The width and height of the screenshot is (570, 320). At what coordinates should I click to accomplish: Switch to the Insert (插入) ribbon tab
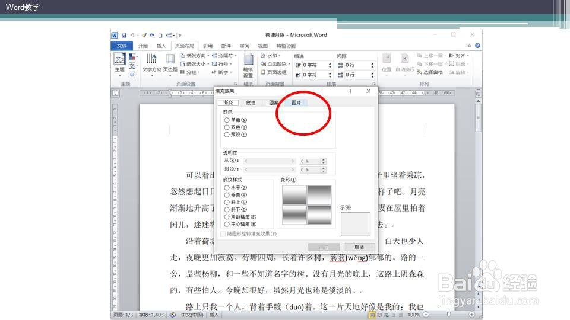tap(161, 46)
